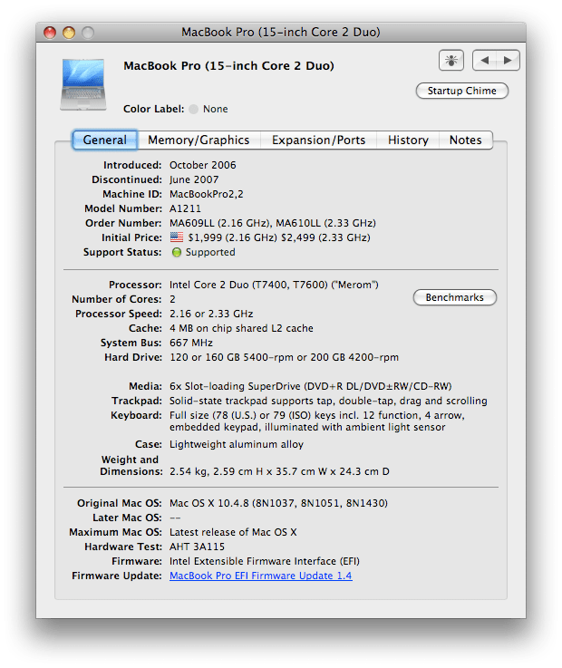Click Later Mac OS value --
The image size is (562, 668).
[175, 518]
